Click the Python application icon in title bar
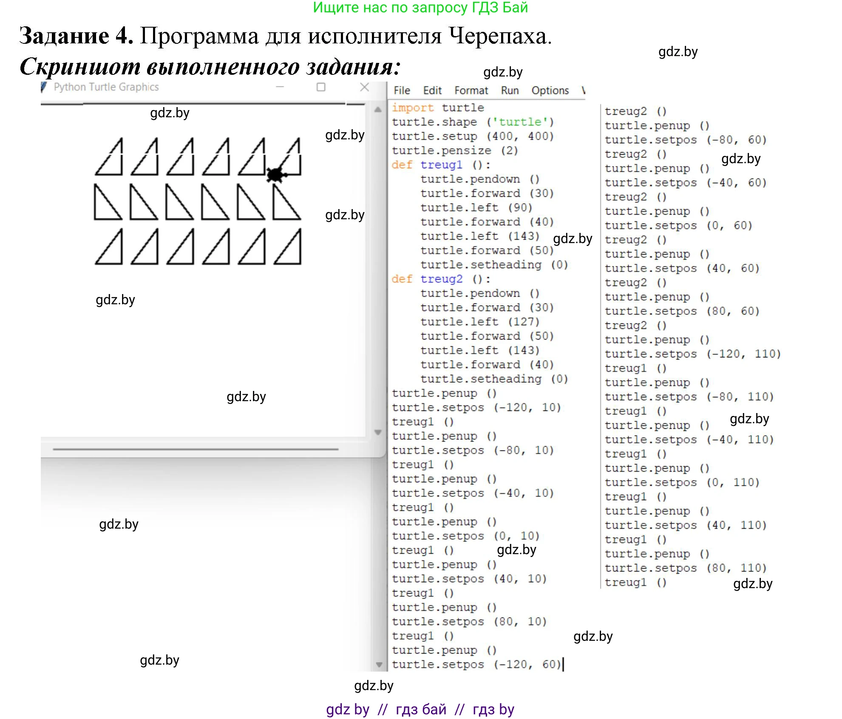 [45, 87]
